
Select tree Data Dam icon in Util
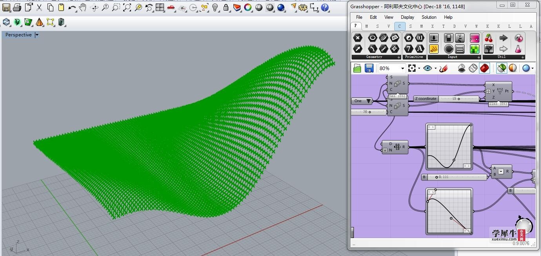pos(489,49)
